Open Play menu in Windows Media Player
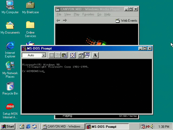The height and width of the screenshot is (130, 173). pos(76,14)
